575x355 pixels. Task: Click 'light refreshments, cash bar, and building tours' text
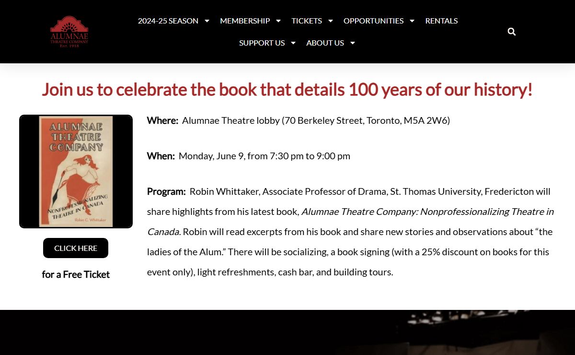tap(295, 272)
